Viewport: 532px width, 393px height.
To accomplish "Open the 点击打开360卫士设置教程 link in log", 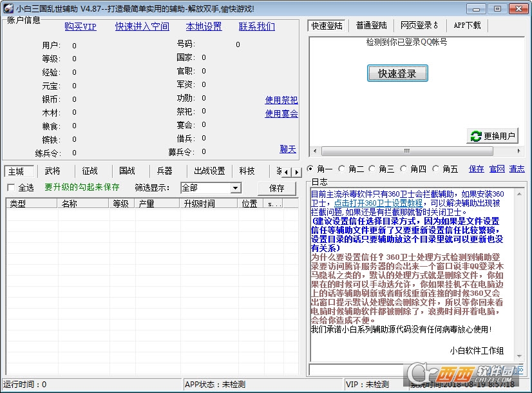I will point(378,203).
